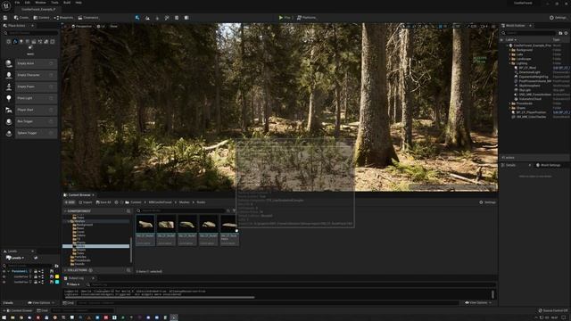
Task: Maximize or restore the viewport
Action: point(493,26)
